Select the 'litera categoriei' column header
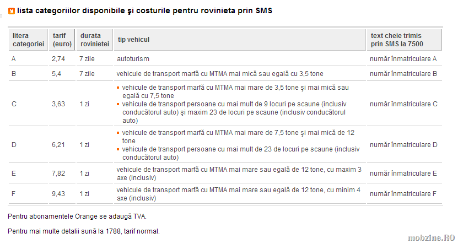 pos(28,40)
